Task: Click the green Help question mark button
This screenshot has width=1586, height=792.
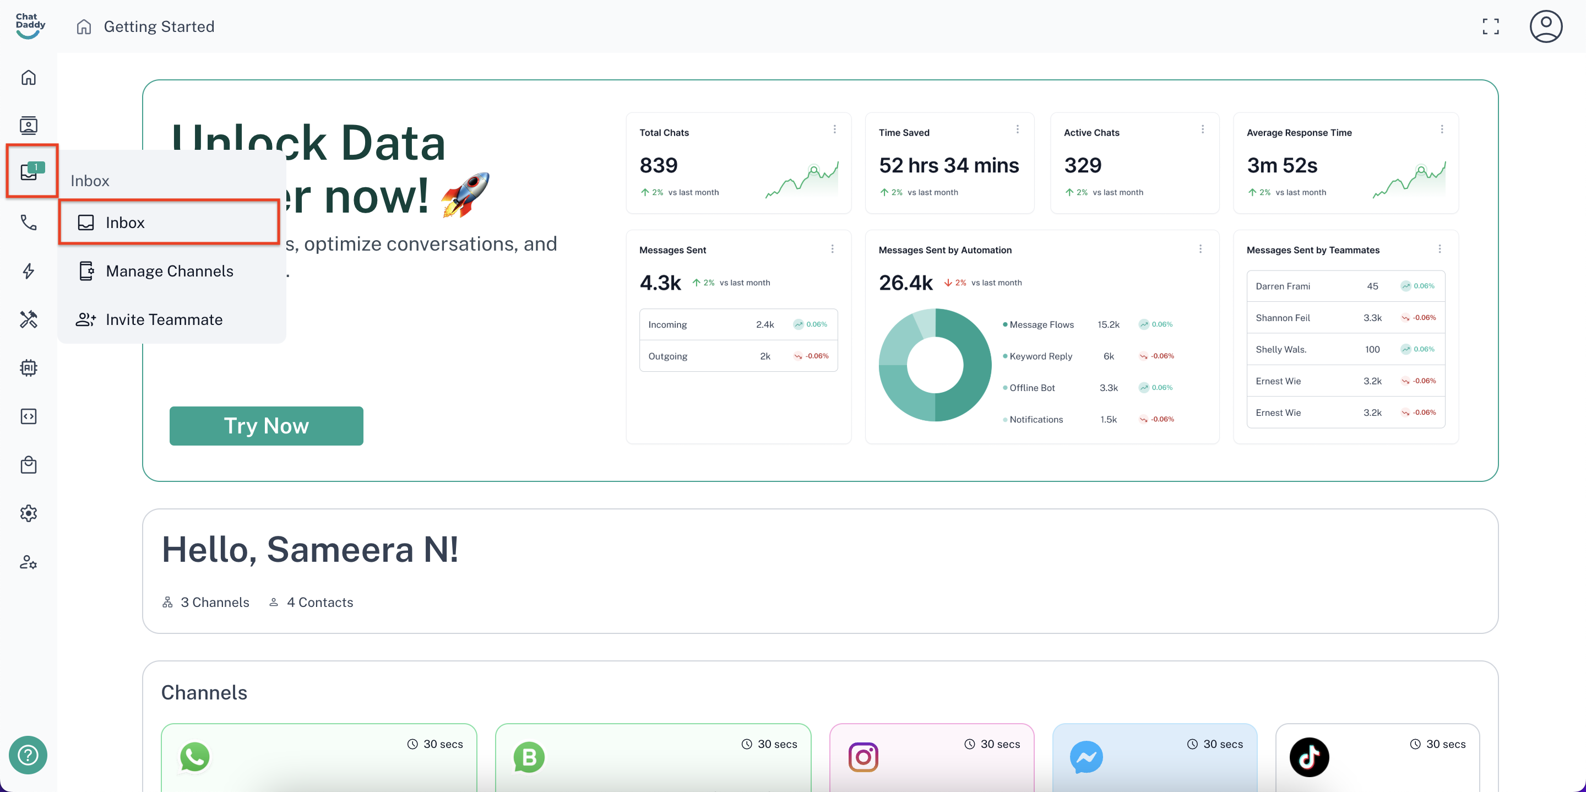Action: pos(28,755)
